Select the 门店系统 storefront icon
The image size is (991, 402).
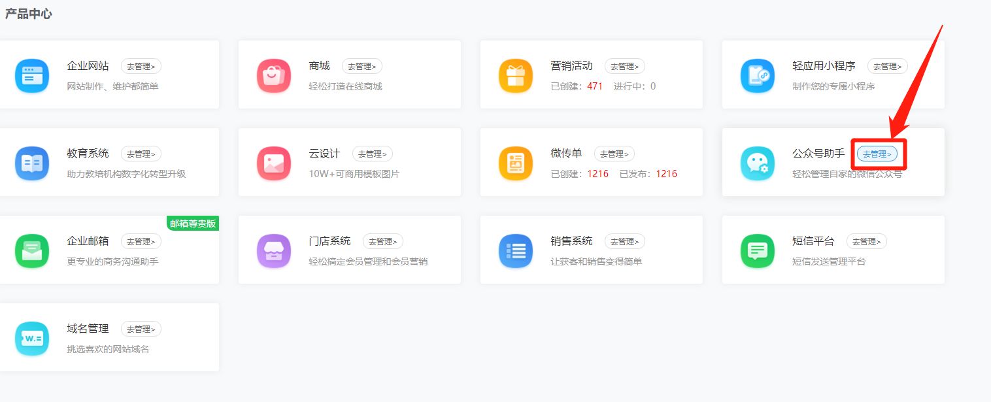pyautogui.click(x=274, y=250)
